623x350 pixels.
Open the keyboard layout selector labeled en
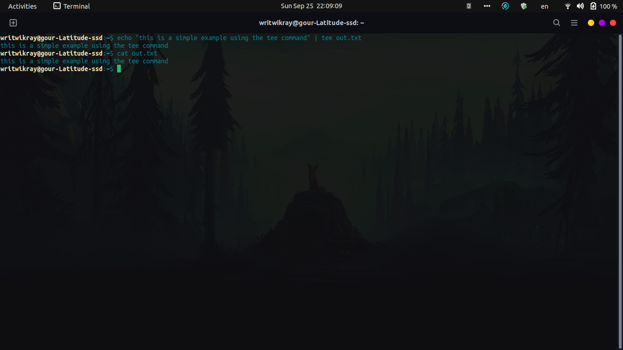tap(544, 6)
